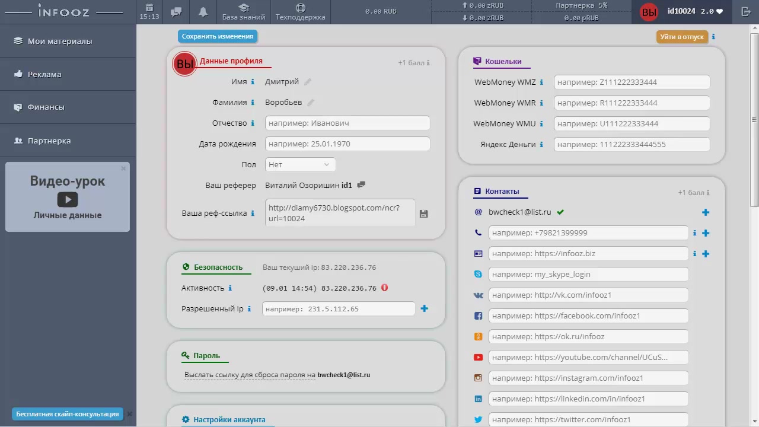Click info icon next to WebMoney WMZ
The image size is (759, 427).
click(541, 82)
